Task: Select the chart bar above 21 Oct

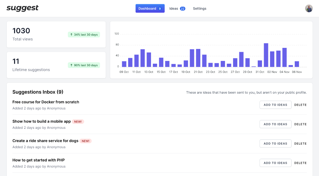Action: pos(198,58)
